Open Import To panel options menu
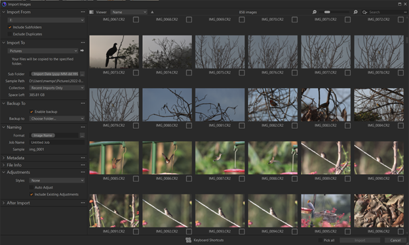409x245 pixels. pos(83,42)
